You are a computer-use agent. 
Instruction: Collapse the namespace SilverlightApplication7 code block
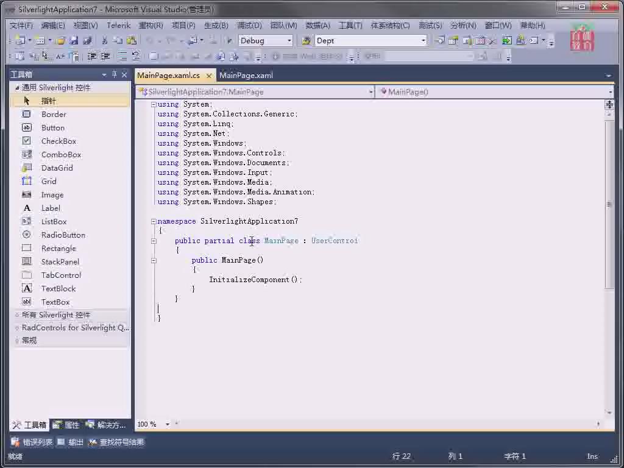click(154, 221)
